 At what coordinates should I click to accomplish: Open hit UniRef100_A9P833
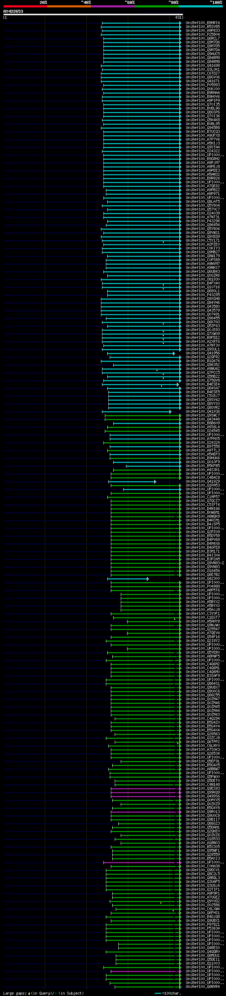coord(202,30)
